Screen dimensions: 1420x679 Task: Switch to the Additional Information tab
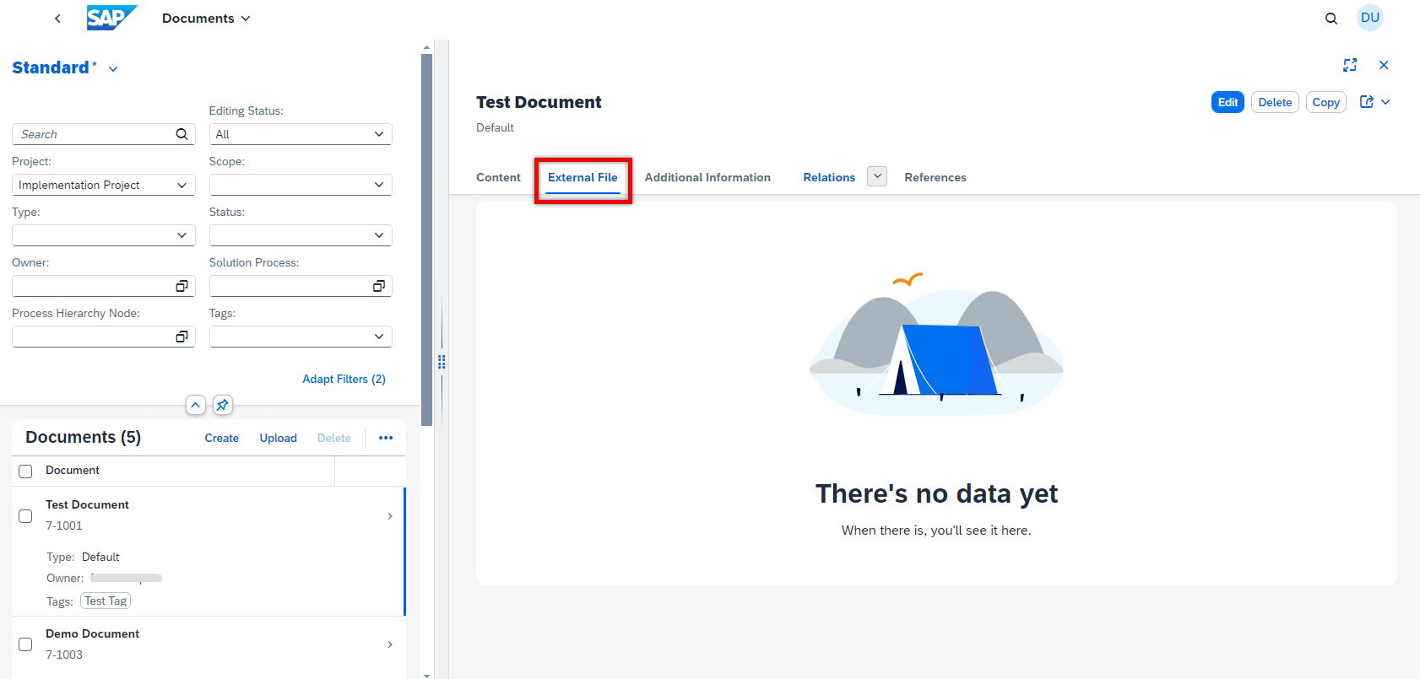pos(707,177)
